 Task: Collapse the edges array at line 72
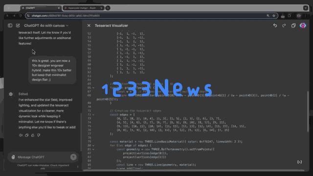(93, 114)
